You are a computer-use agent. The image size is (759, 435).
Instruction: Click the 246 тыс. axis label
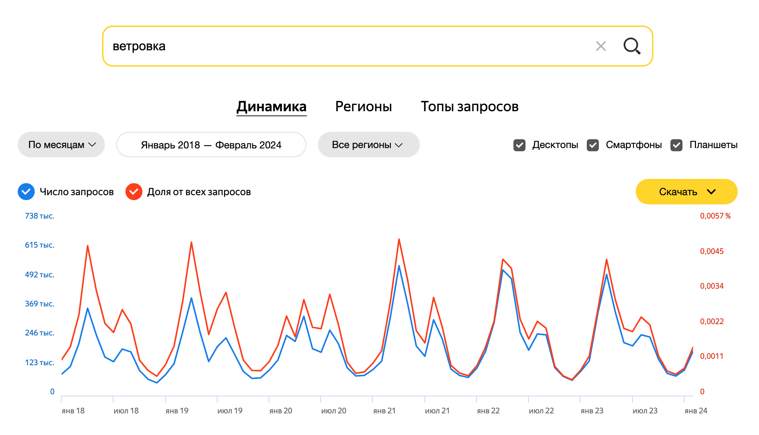[40, 333]
